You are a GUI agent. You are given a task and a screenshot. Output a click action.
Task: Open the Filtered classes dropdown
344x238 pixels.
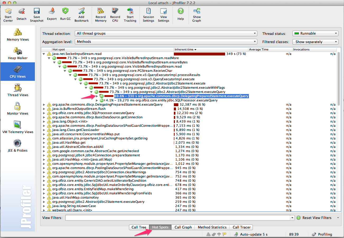[315, 42]
